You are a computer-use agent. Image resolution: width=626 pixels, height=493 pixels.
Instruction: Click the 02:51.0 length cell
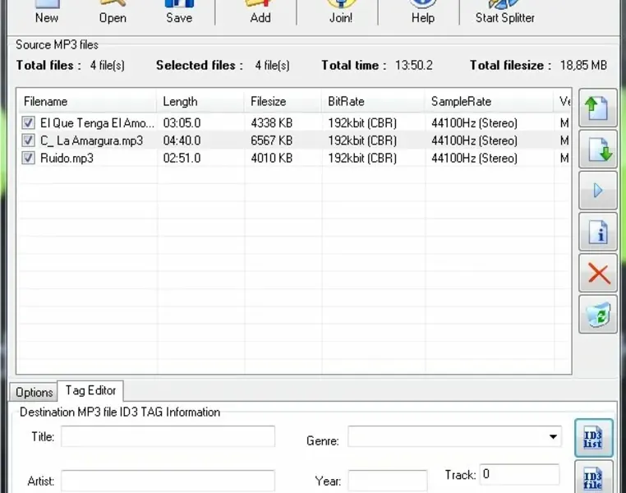[182, 158]
